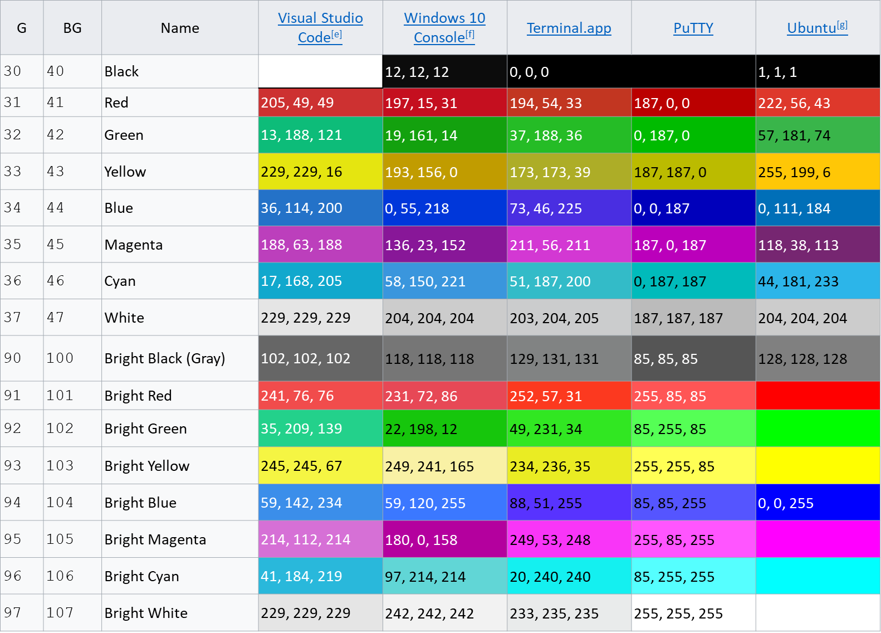Click the BG column header
This screenshot has height=633, width=881.
[72, 28]
